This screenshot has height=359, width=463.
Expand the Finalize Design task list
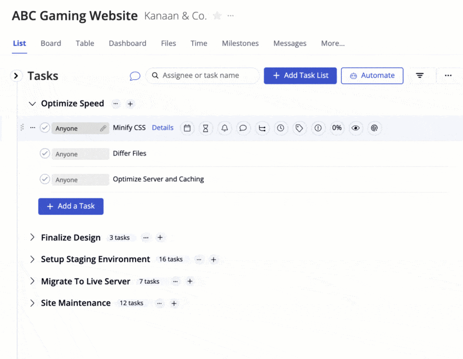[32, 237]
